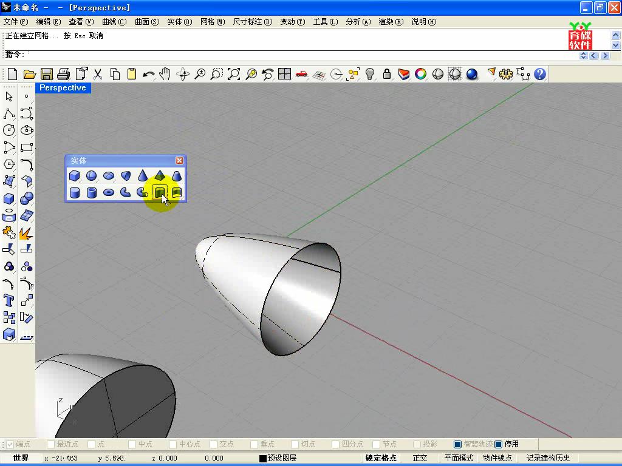Image resolution: width=622 pixels, height=466 pixels.
Task: Click the blue render sphere icon
Action: click(x=471, y=74)
